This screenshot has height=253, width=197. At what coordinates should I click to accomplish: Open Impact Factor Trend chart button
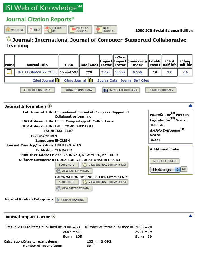121,90
